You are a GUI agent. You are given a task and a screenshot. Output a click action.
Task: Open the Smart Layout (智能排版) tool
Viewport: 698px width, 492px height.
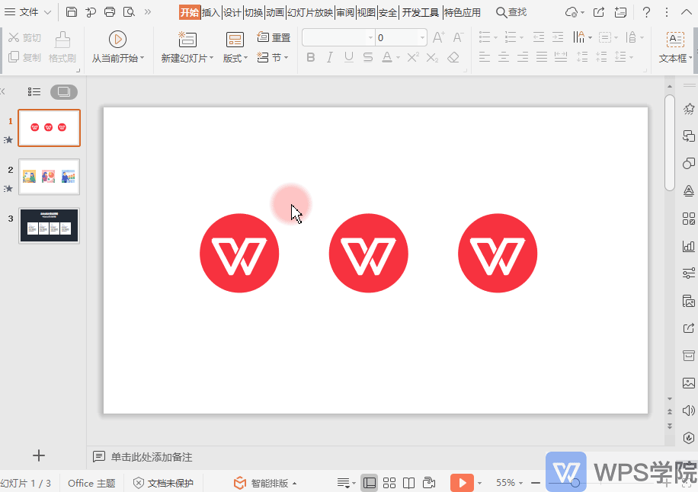(x=265, y=483)
